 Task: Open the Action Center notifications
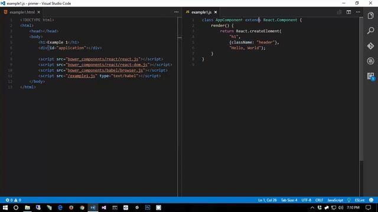(368, 207)
